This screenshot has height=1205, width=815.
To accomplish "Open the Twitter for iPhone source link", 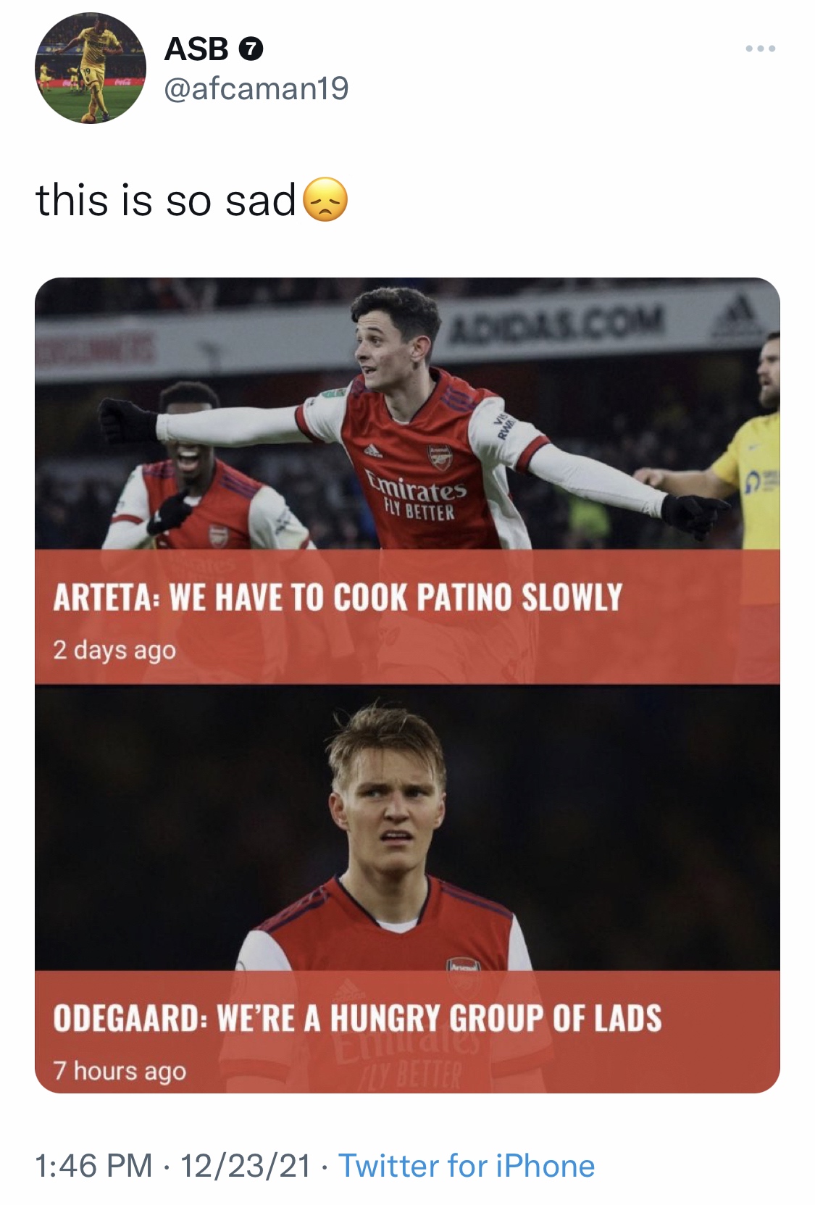I will point(467,1166).
